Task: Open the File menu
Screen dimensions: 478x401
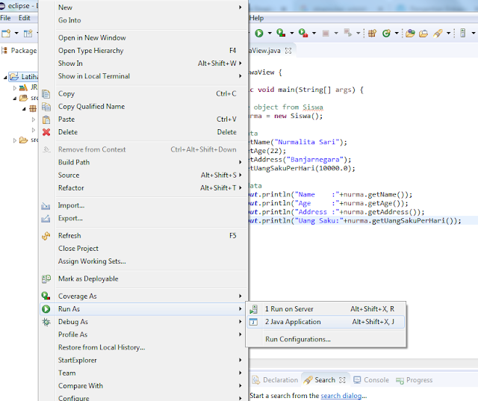Action: tap(5, 18)
